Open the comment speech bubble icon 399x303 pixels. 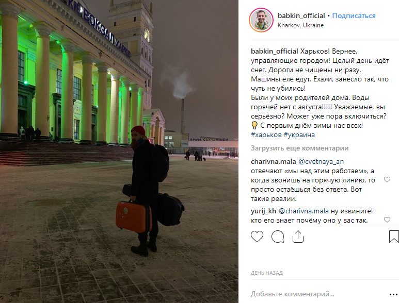(278, 237)
